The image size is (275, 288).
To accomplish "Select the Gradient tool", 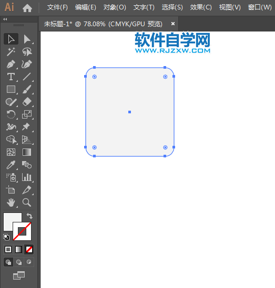I will [x=27, y=152].
